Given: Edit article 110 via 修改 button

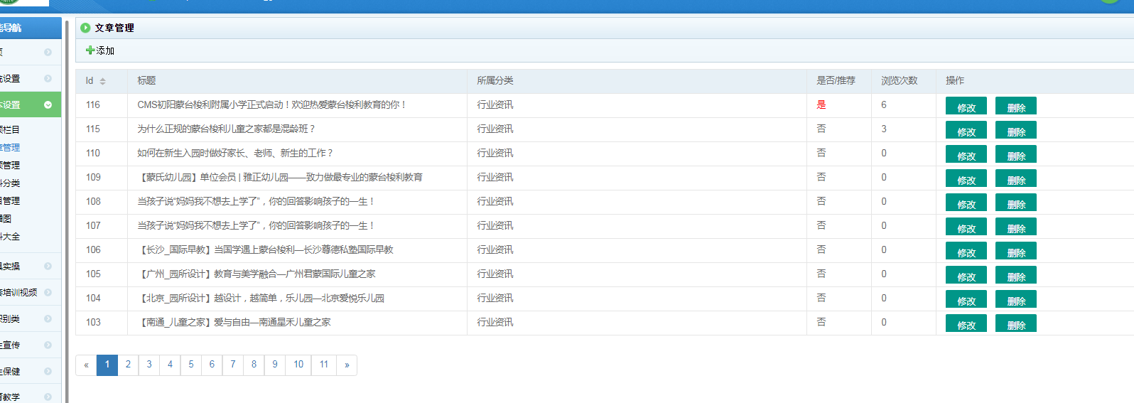Looking at the screenshot, I should tap(966, 154).
